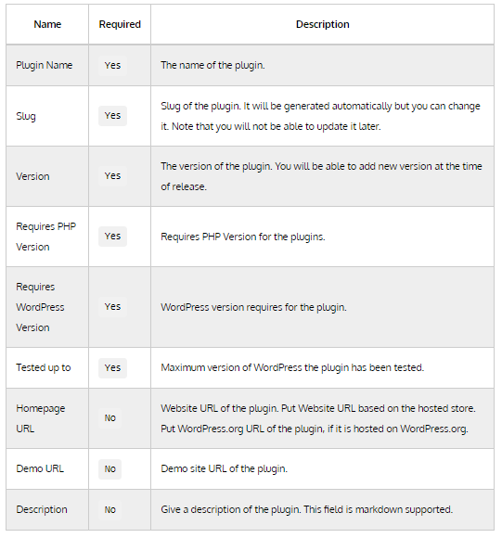Click the Yes badge for Plugin Name
Screen dimensions: 502x538
click(x=112, y=65)
